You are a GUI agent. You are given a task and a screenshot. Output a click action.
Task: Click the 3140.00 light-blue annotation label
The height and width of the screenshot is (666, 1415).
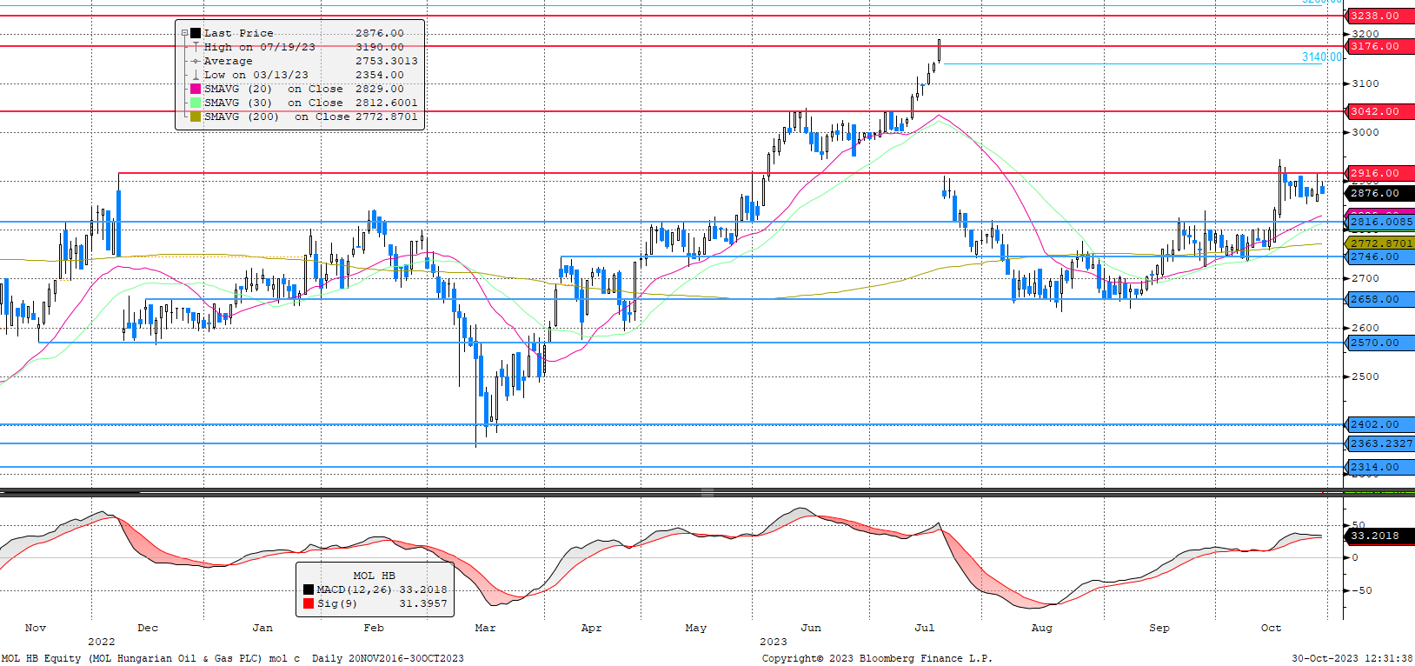(x=1322, y=57)
